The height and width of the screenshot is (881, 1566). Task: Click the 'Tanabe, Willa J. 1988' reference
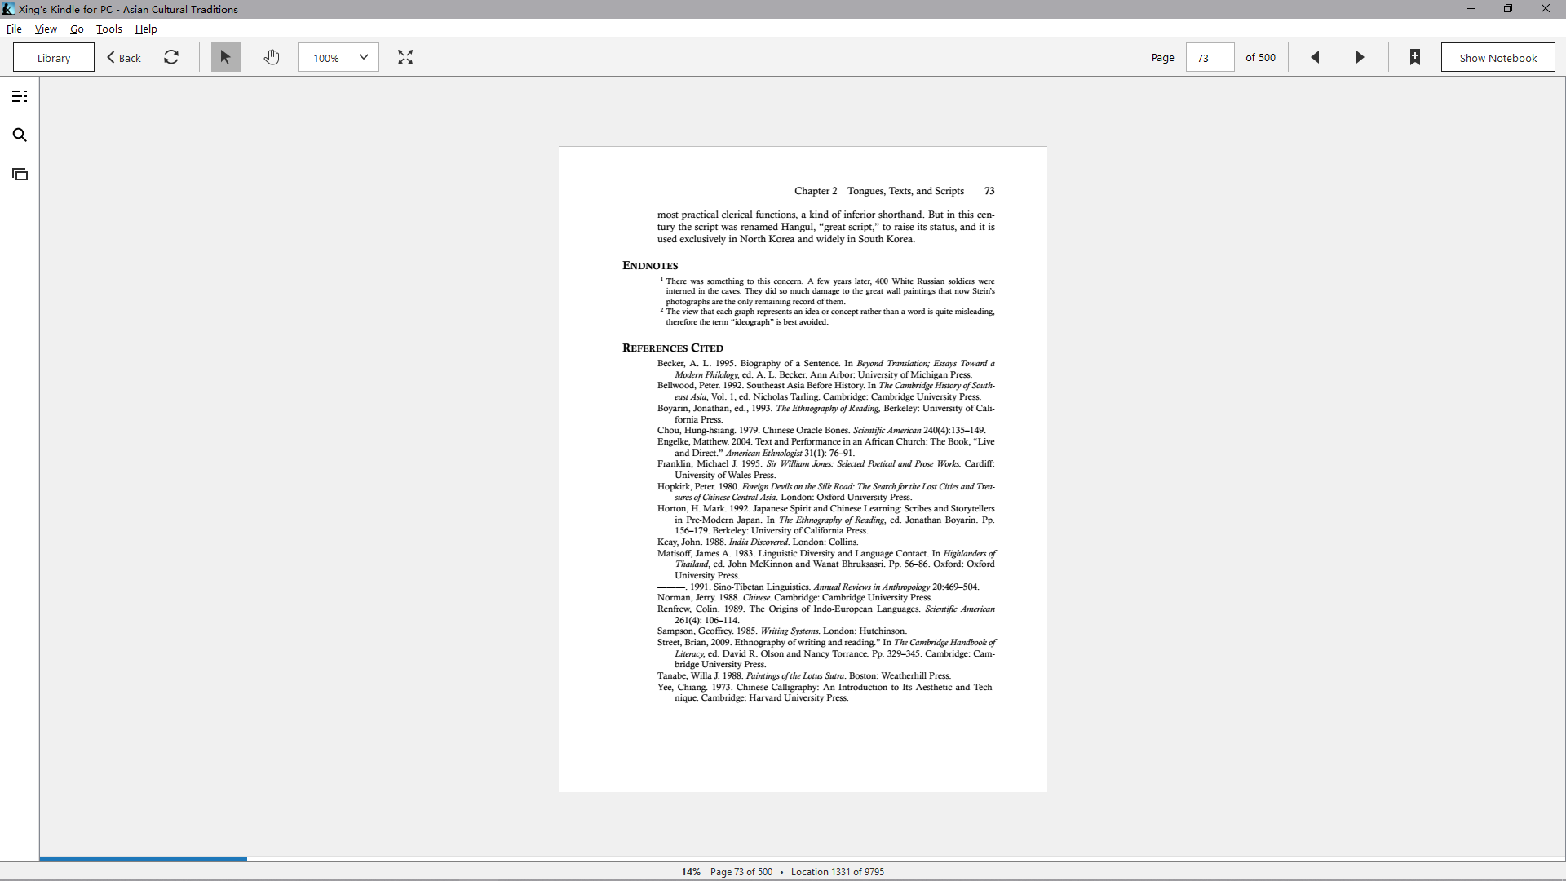804,675
